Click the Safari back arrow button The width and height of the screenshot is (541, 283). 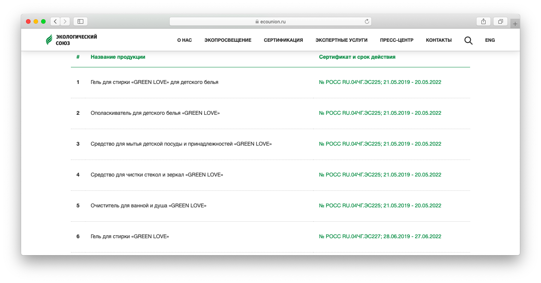[55, 21]
